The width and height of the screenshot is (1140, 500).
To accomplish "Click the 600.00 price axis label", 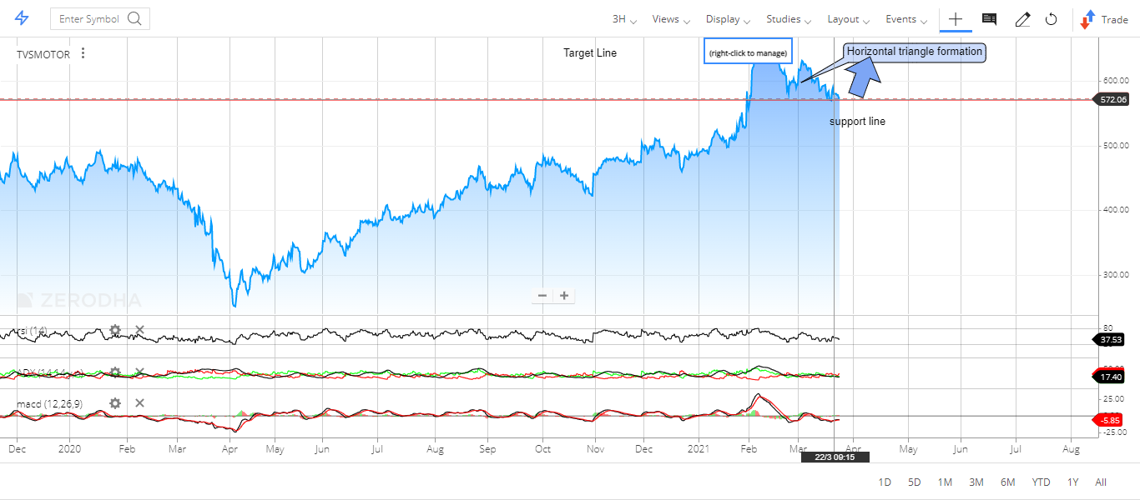I will (1117, 81).
